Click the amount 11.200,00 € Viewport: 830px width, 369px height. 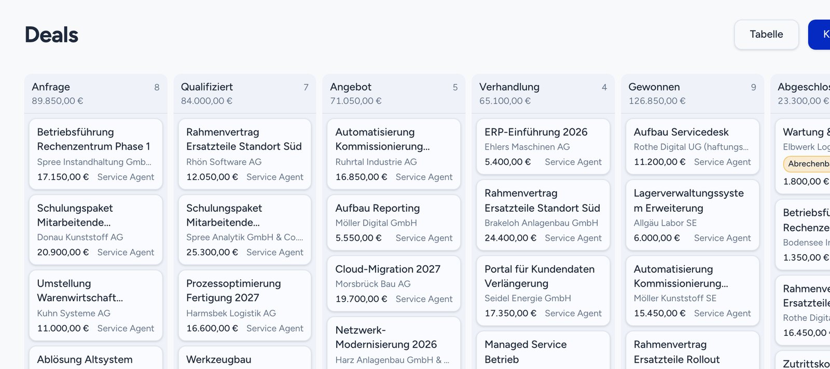[660, 162]
